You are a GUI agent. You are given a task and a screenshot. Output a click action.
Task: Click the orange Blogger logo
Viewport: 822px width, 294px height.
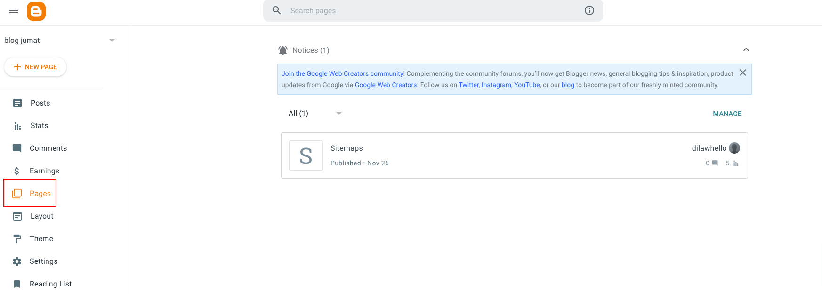(x=36, y=11)
